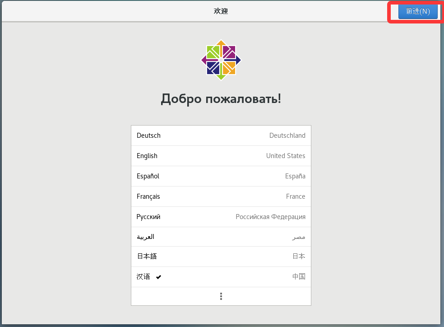Select English language row
The height and width of the screenshot is (327, 444).
(221, 156)
